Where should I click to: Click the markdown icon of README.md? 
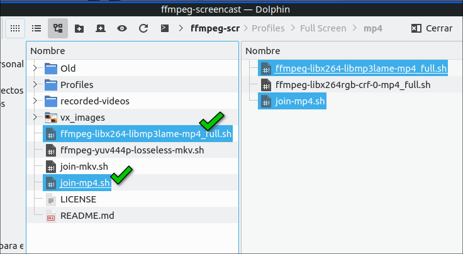click(x=51, y=216)
